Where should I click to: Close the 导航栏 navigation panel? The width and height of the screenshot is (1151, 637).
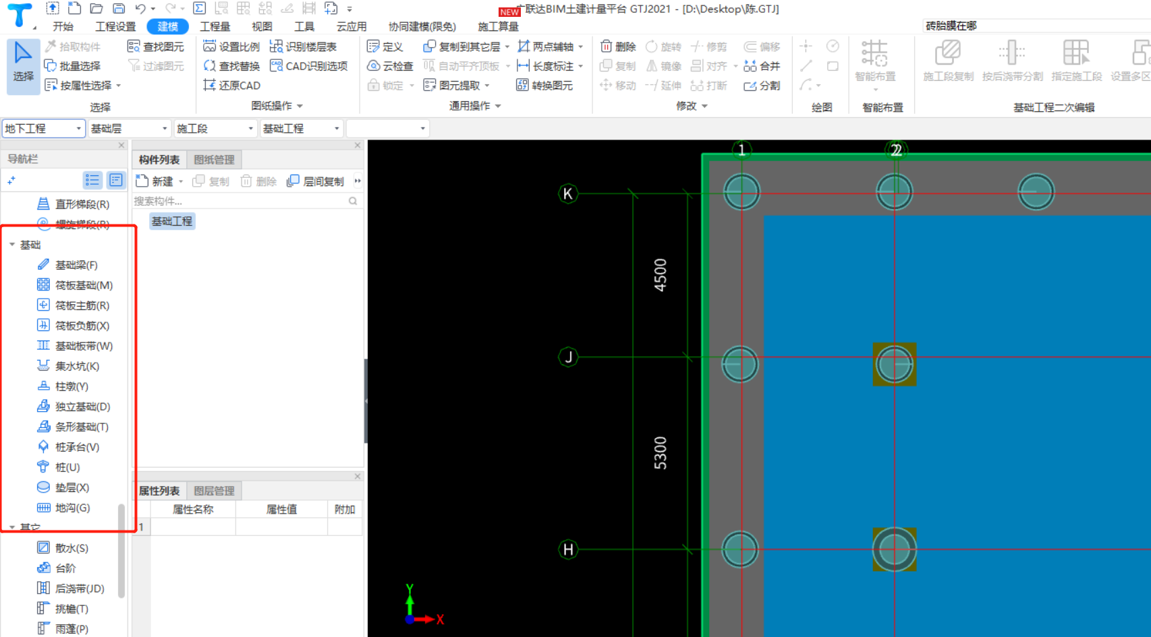(x=121, y=145)
